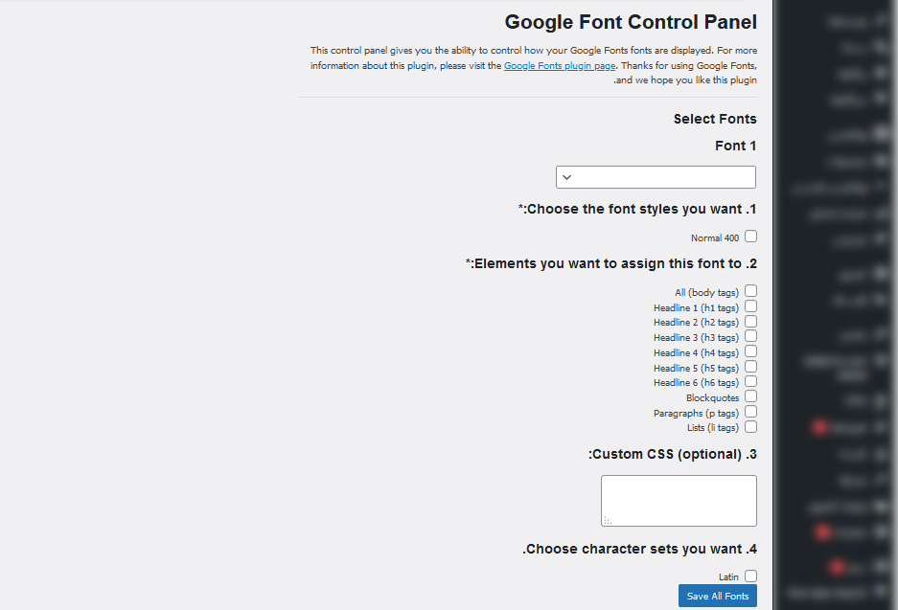Screen dimensions: 898x610
Task: Tick the Headline 1 (h1 tags) checkbox
Action: (750, 306)
